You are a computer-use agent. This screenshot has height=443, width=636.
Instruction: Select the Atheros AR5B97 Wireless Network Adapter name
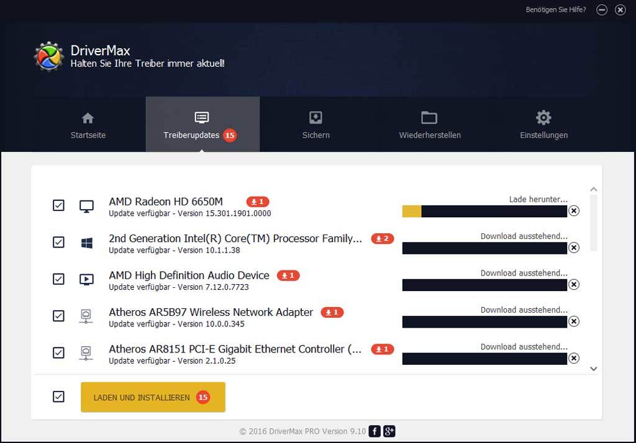(211, 312)
